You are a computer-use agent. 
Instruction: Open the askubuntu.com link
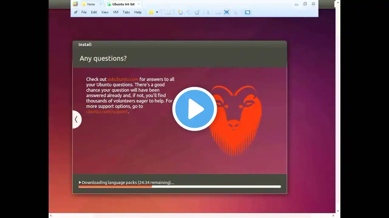[x=123, y=79]
